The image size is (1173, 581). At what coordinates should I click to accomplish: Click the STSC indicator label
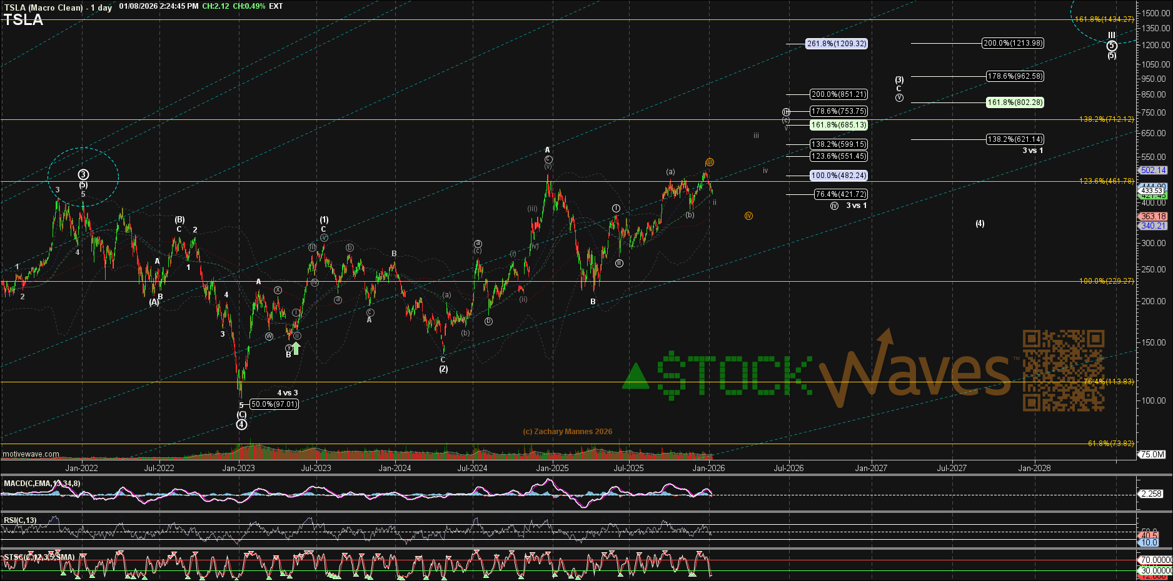click(39, 557)
